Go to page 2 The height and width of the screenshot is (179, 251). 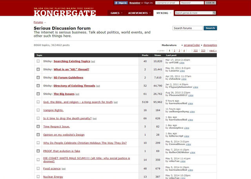tap(175, 51)
